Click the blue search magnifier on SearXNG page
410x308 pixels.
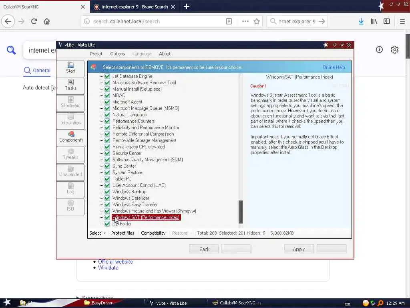[x=11, y=50]
